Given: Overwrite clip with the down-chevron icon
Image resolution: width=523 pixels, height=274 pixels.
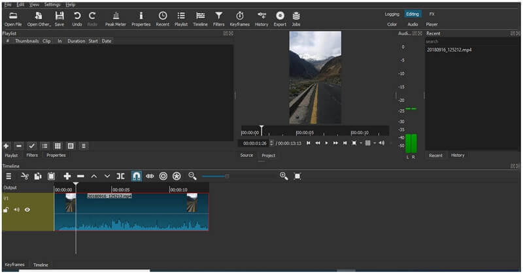Looking at the screenshot, I should pyautogui.click(x=107, y=176).
